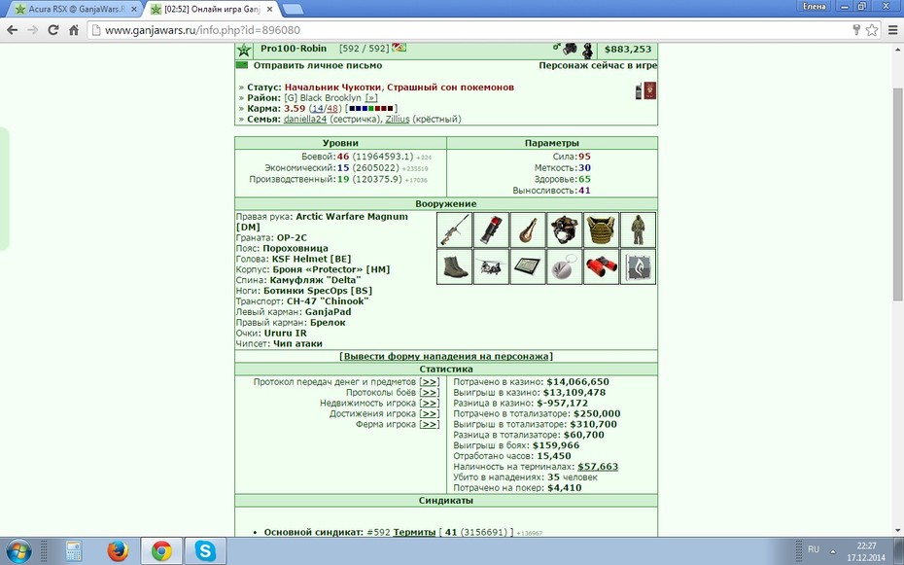Go to the browser home page
Image resolution: width=904 pixels, height=565 pixels.
pyautogui.click(x=74, y=30)
